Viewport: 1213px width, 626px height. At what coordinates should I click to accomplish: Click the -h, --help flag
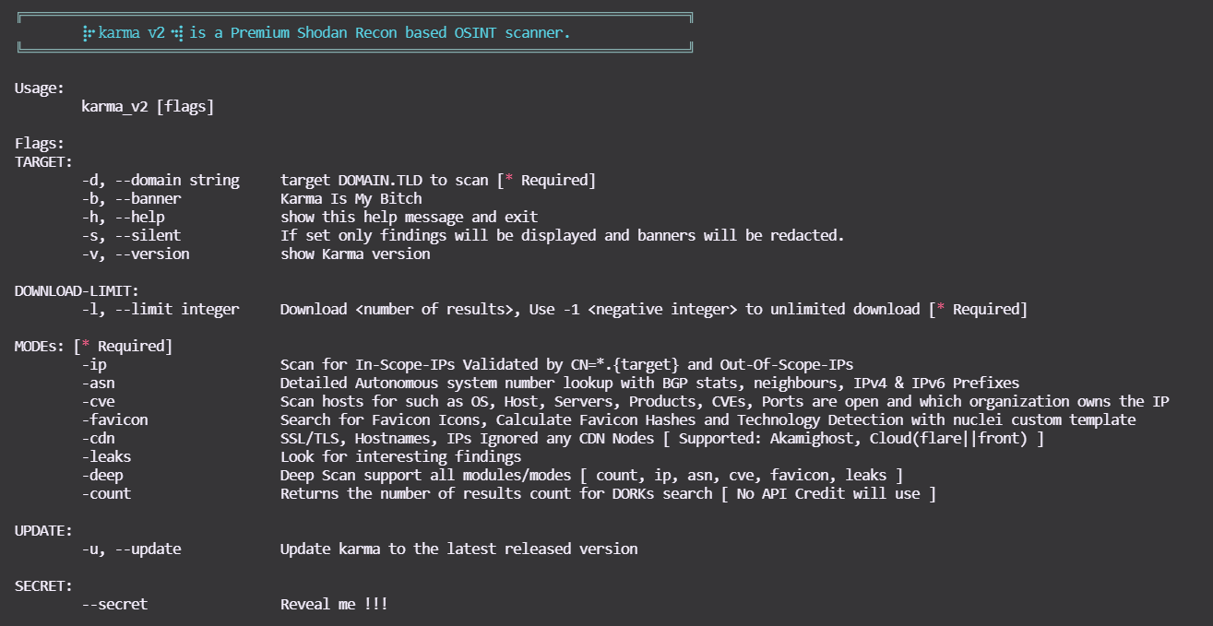click(x=123, y=218)
